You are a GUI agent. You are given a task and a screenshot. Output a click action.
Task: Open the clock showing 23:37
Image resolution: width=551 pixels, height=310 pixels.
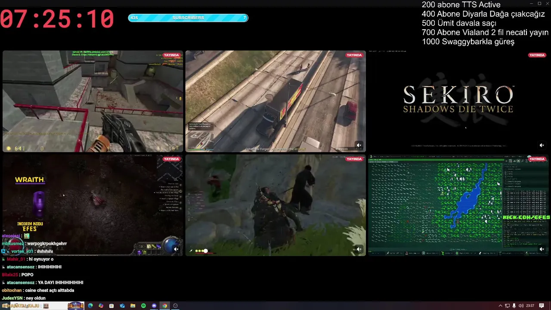coord(530,306)
